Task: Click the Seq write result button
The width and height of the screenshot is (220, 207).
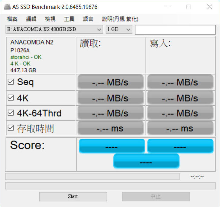Action: (x=180, y=82)
